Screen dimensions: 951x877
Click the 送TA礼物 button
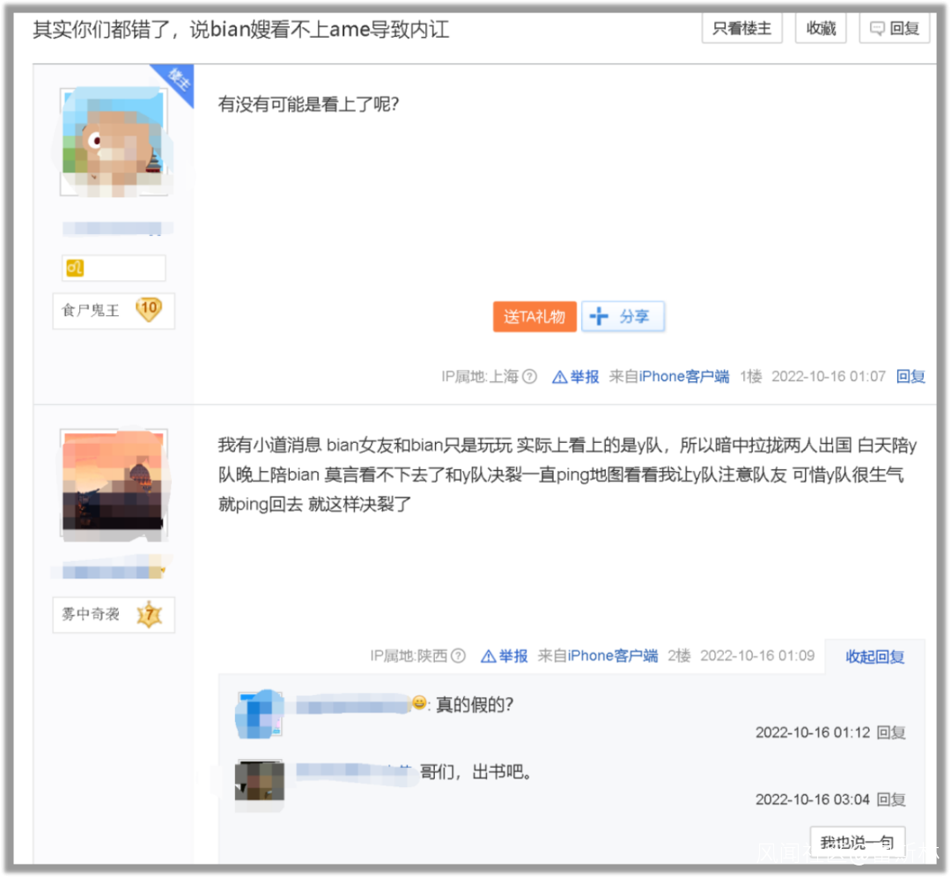[534, 317]
